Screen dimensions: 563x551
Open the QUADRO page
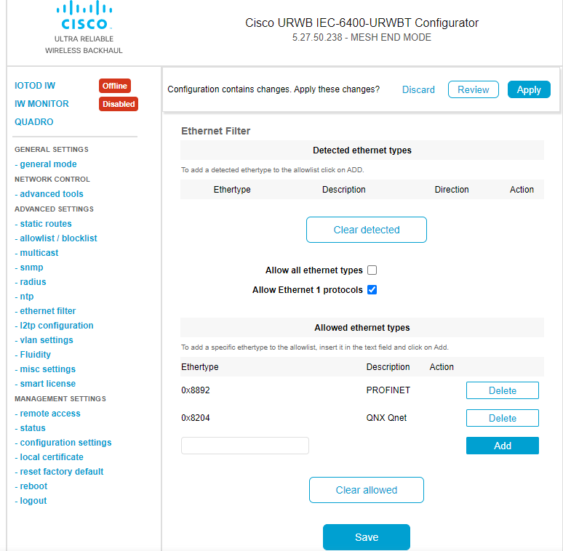33,122
